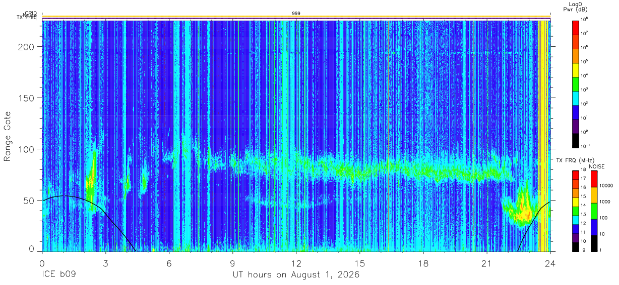
Task: Click the yellow high-noise stripe near hour 24
Action: pyautogui.click(x=542, y=136)
